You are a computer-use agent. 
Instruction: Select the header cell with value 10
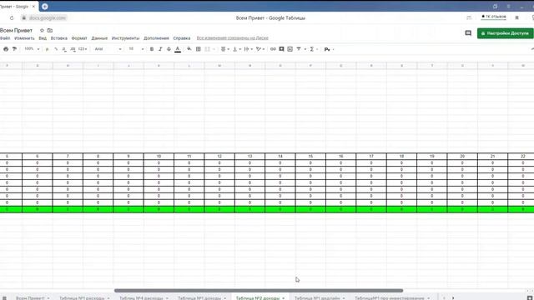point(159,156)
